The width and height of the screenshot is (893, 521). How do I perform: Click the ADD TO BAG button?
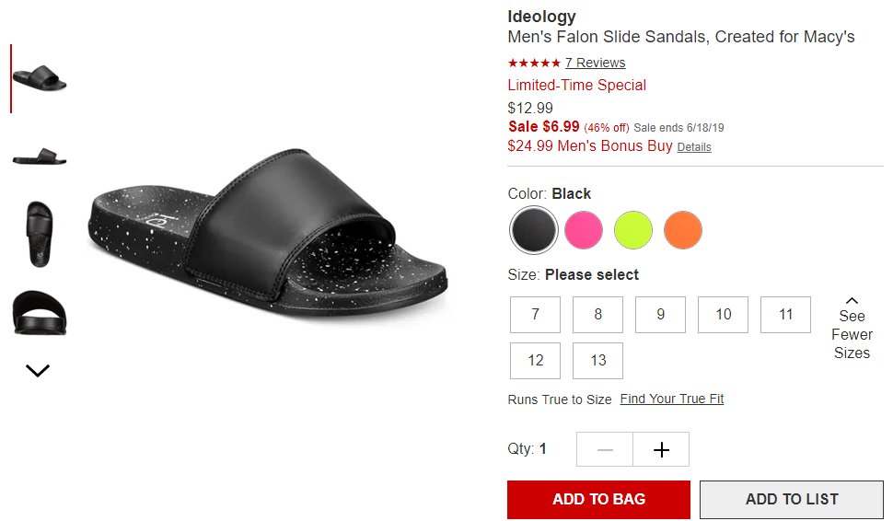[x=598, y=499]
